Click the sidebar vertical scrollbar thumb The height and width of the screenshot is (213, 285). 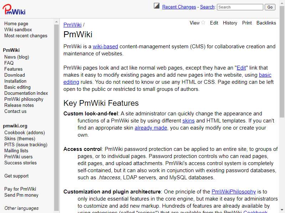click(x=56, y=118)
